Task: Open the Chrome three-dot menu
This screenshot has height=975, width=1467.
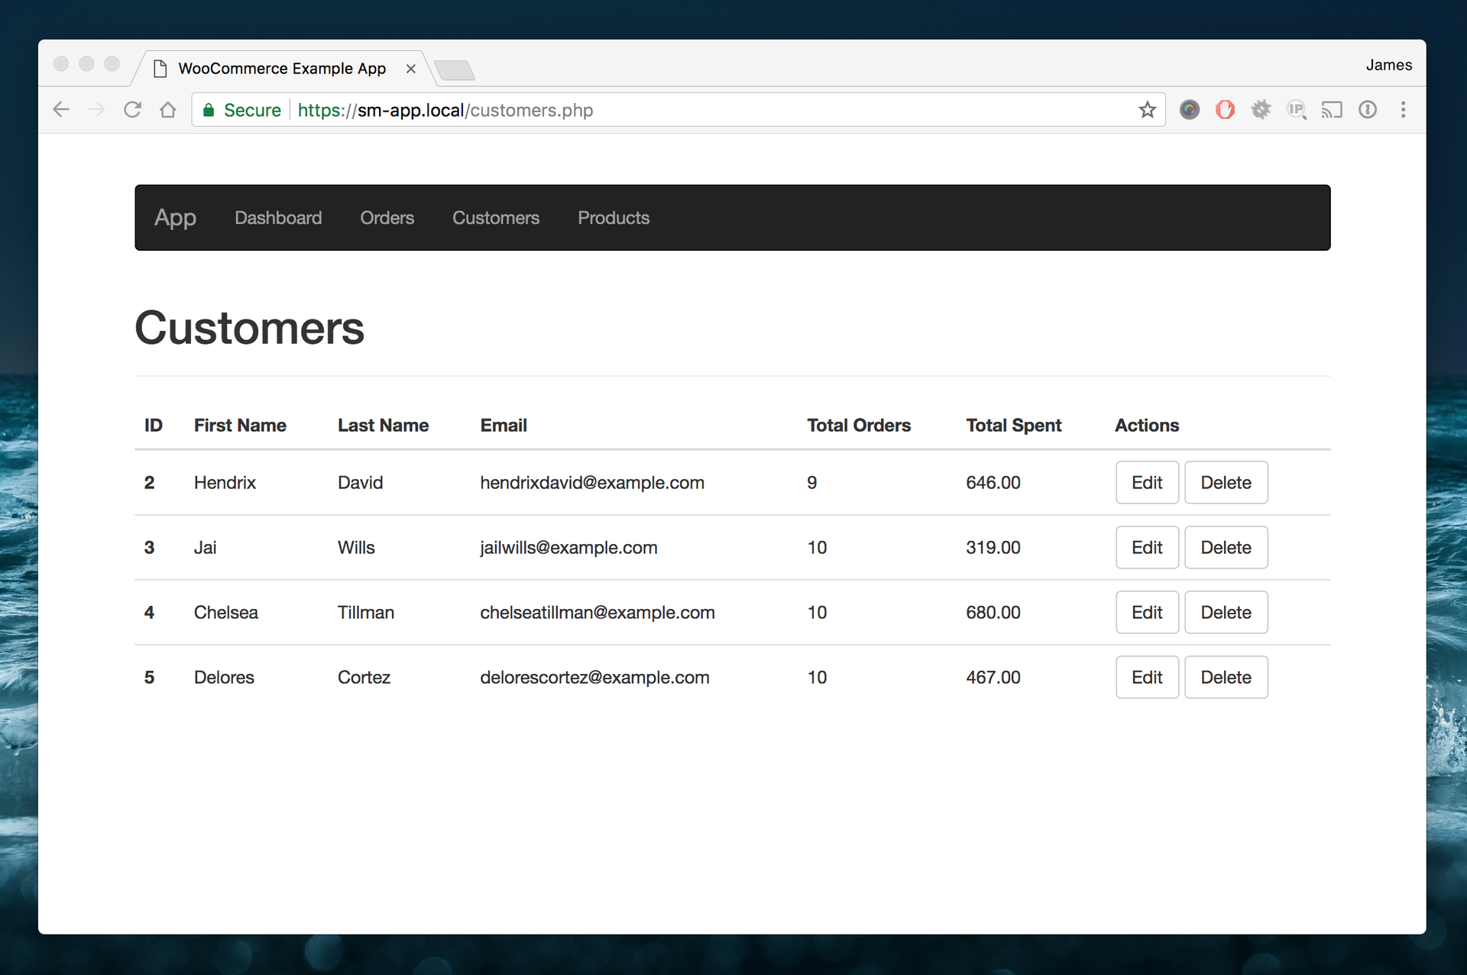Action: click(x=1404, y=109)
